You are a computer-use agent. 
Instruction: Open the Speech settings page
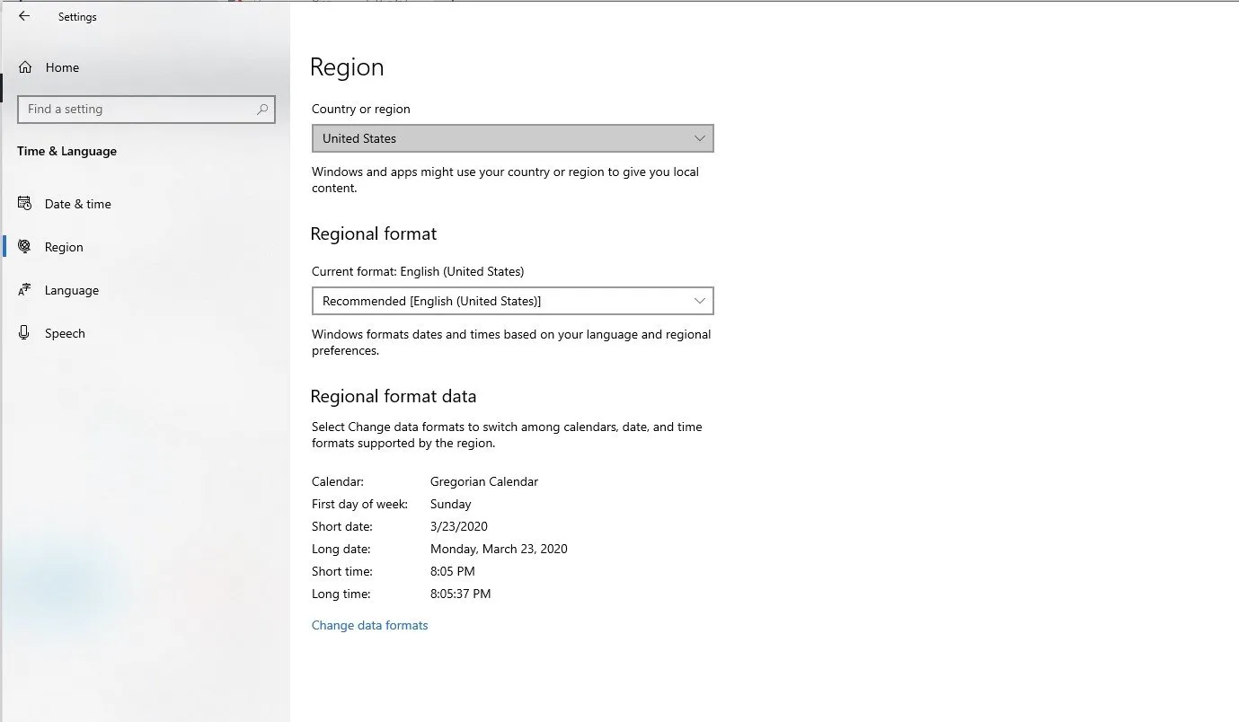65,333
